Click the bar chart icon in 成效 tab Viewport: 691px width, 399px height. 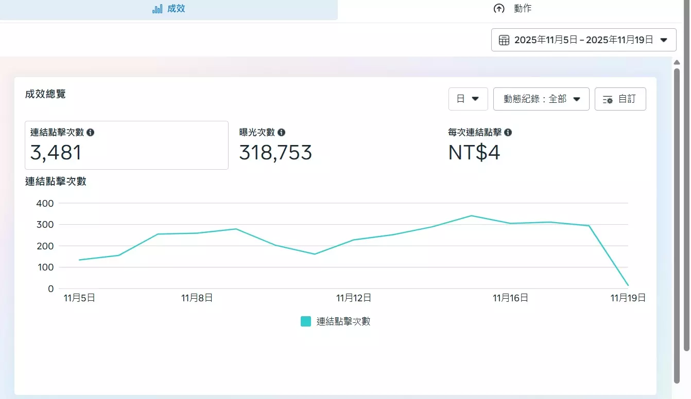[157, 9]
